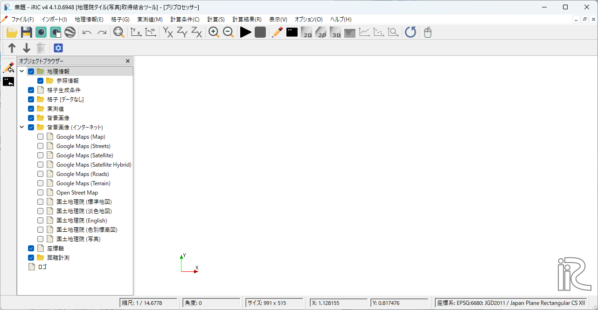Viewport: 598px width, 310px height.
Task: Click the 縮尺 1 / 14.6778 status field
Action: (148, 303)
